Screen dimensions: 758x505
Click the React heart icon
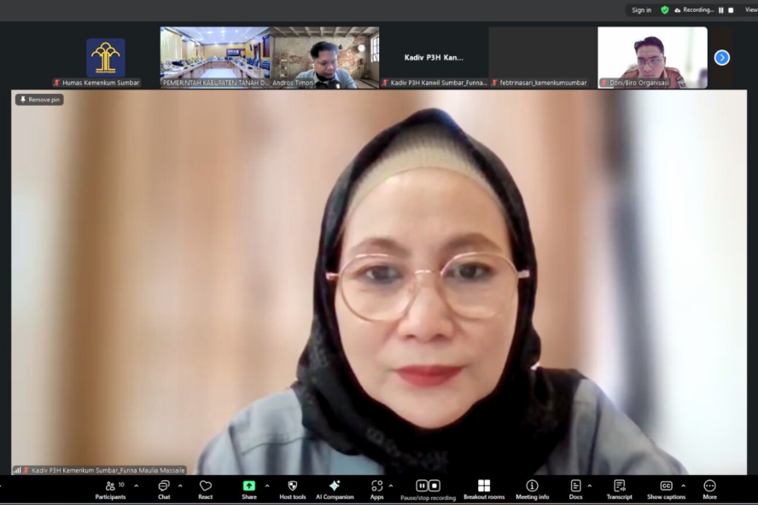(206, 489)
